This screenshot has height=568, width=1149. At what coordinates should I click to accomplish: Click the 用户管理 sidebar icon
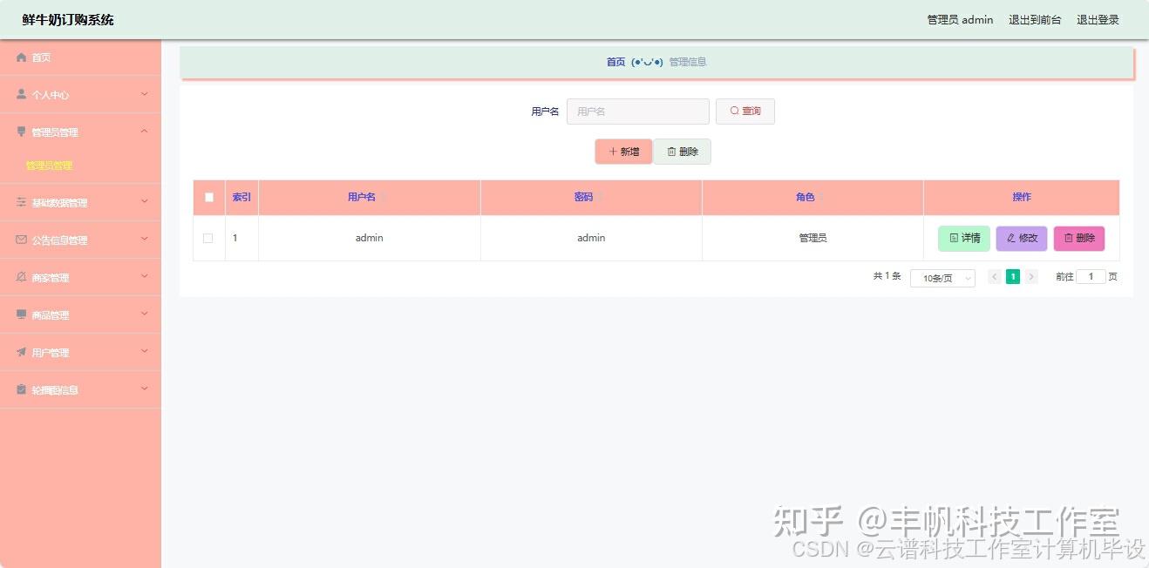[21, 352]
